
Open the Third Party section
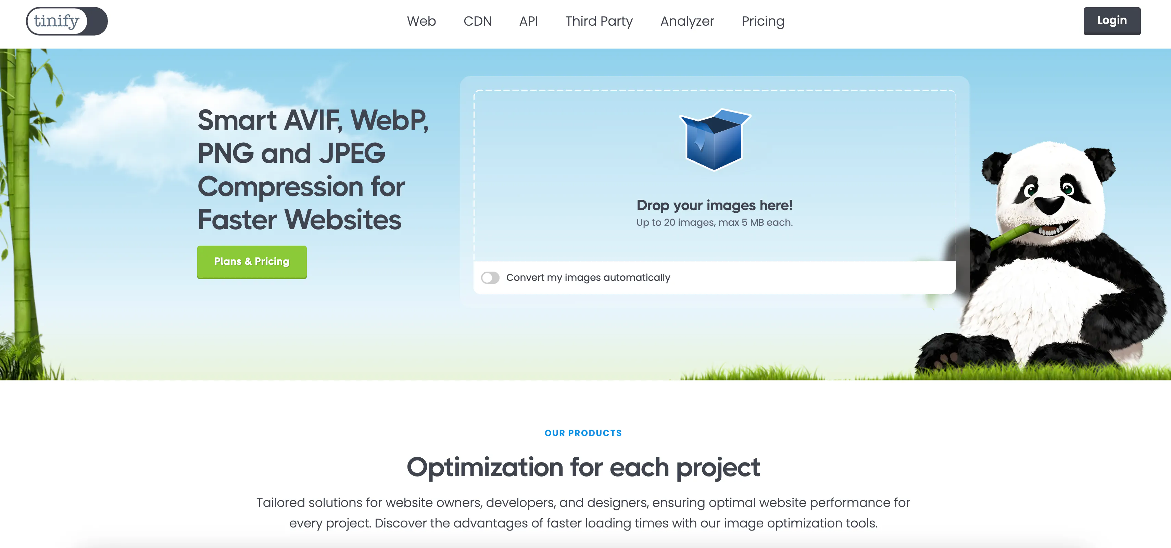pyautogui.click(x=599, y=21)
